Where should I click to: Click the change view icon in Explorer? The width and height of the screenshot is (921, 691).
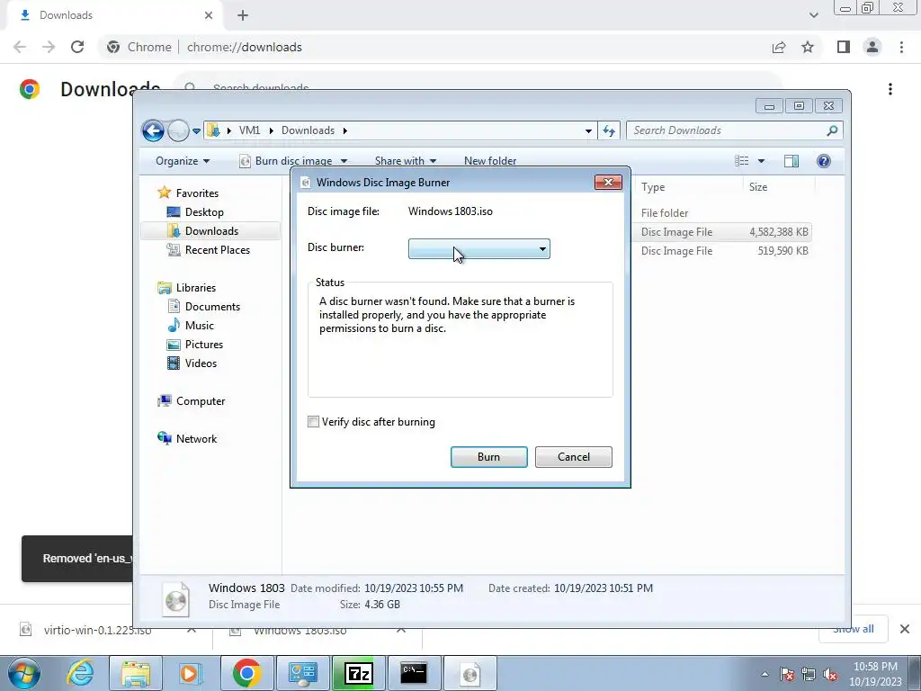click(742, 161)
